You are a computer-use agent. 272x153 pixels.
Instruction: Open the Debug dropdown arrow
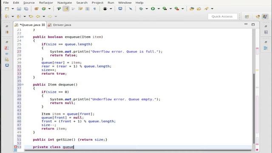(147, 8)
